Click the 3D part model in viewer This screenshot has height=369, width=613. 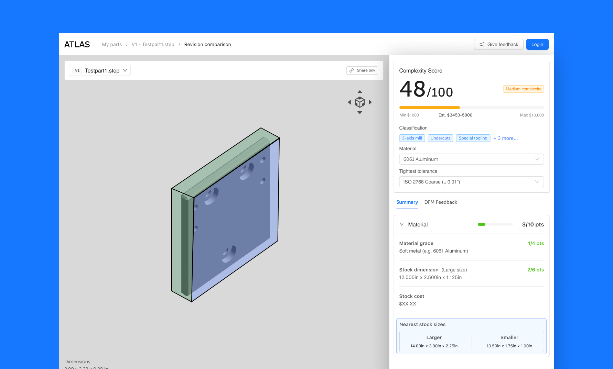(x=225, y=215)
